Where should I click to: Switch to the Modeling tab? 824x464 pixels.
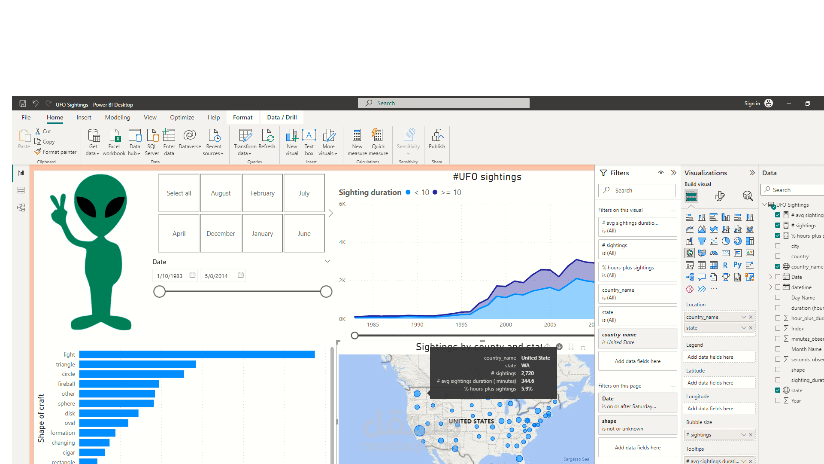click(118, 117)
